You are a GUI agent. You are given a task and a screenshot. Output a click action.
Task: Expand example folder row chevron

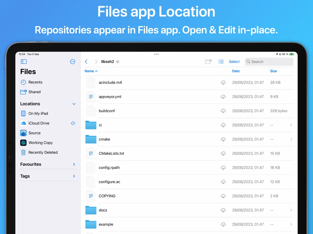pyautogui.click(x=291, y=224)
